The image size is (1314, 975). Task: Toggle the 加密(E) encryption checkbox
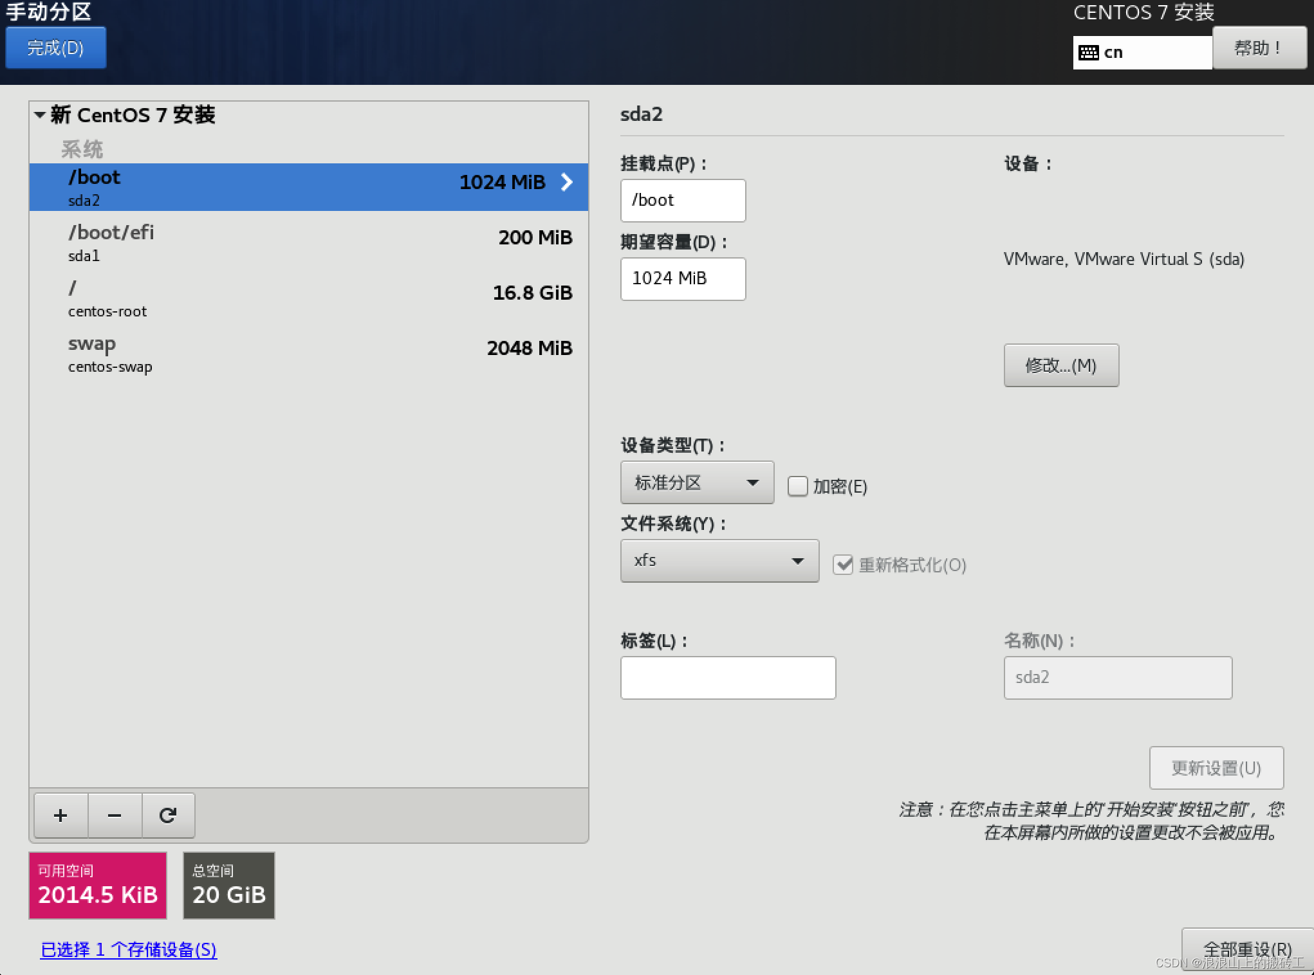[798, 486]
